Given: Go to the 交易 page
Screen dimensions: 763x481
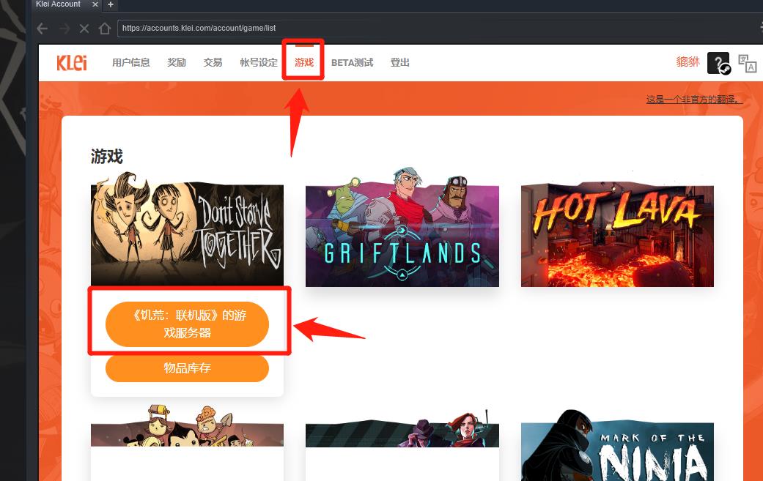Looking at the screenshot, I should click(213, 63).
